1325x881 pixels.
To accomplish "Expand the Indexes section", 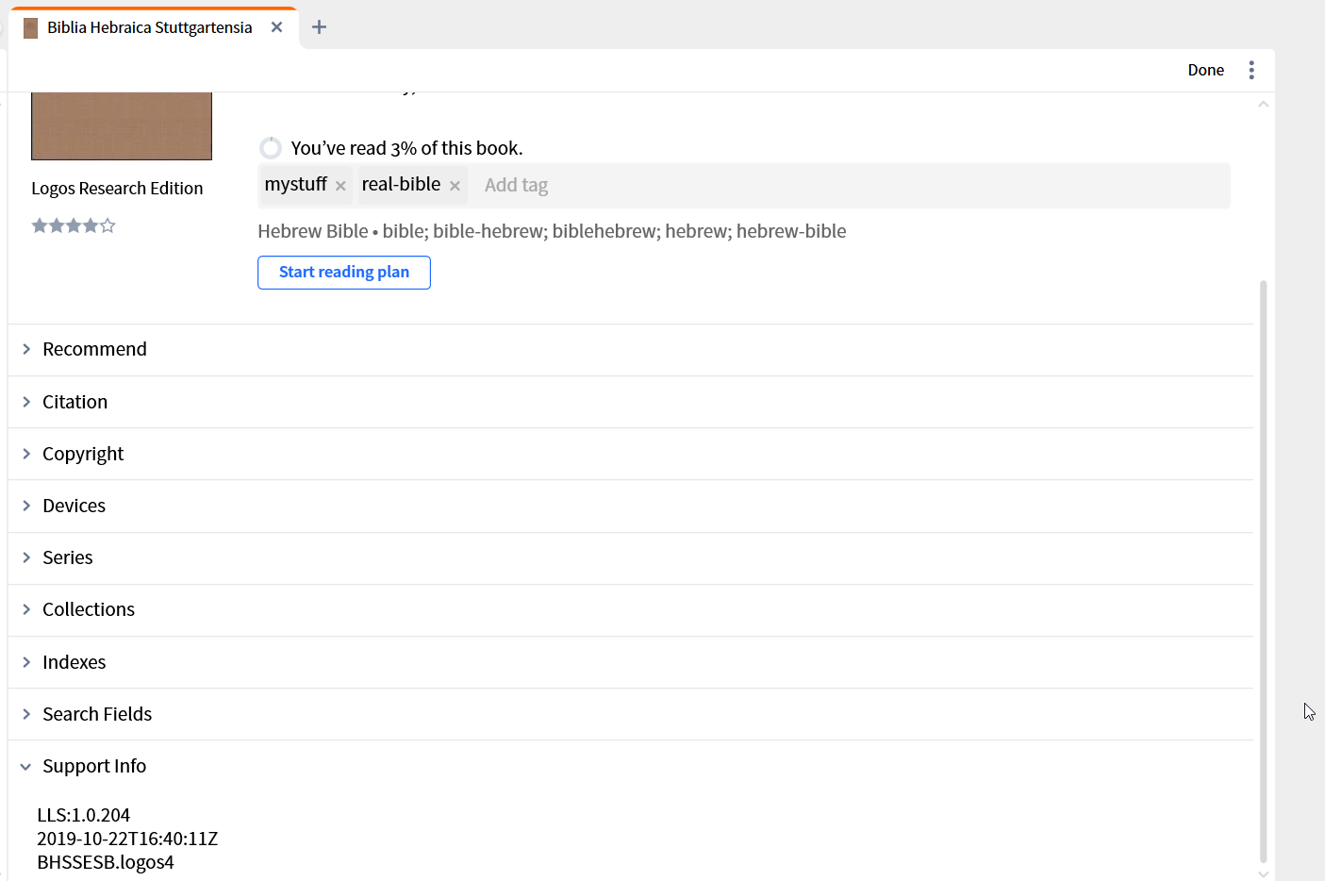I will pos(630,662).
